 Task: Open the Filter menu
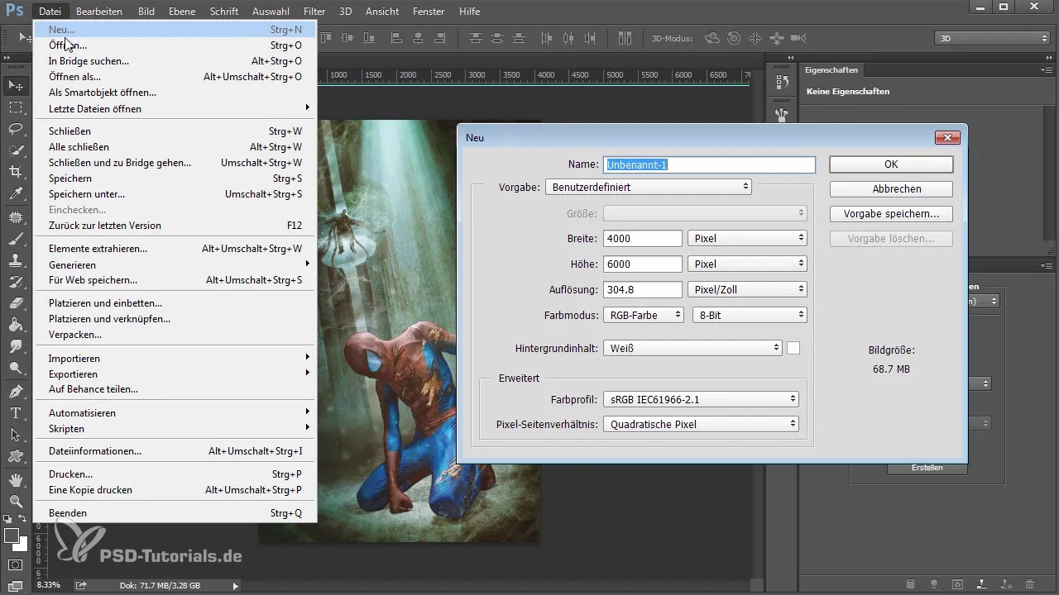[314, 12]
